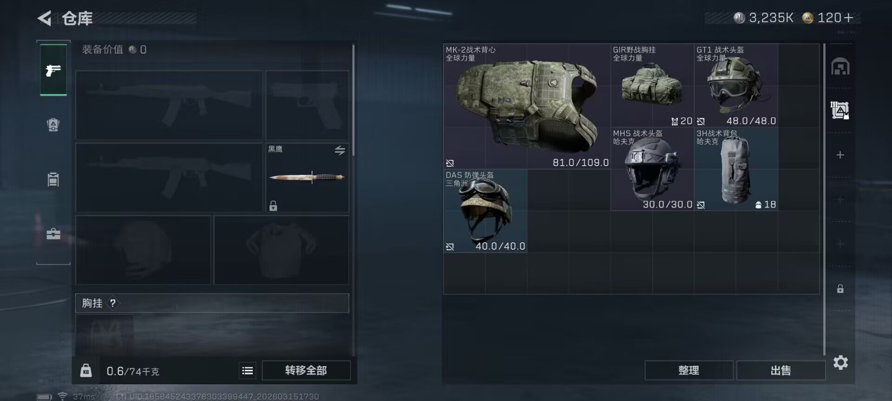Tap the locked storage slot icon on right sidebar
This screenshot has height=401, width=892.
(840, 289)
